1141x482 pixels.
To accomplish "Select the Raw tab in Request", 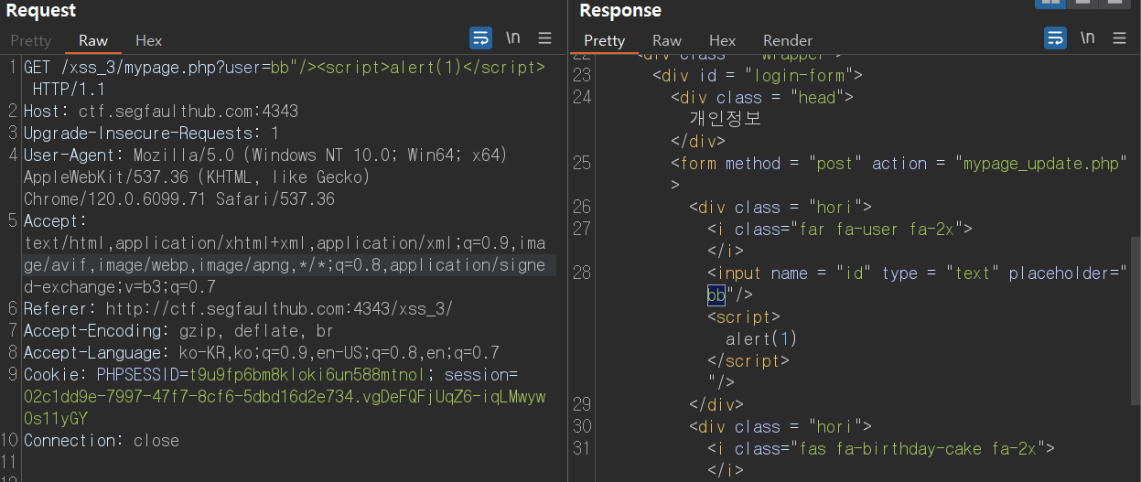I will pos(93,40).
